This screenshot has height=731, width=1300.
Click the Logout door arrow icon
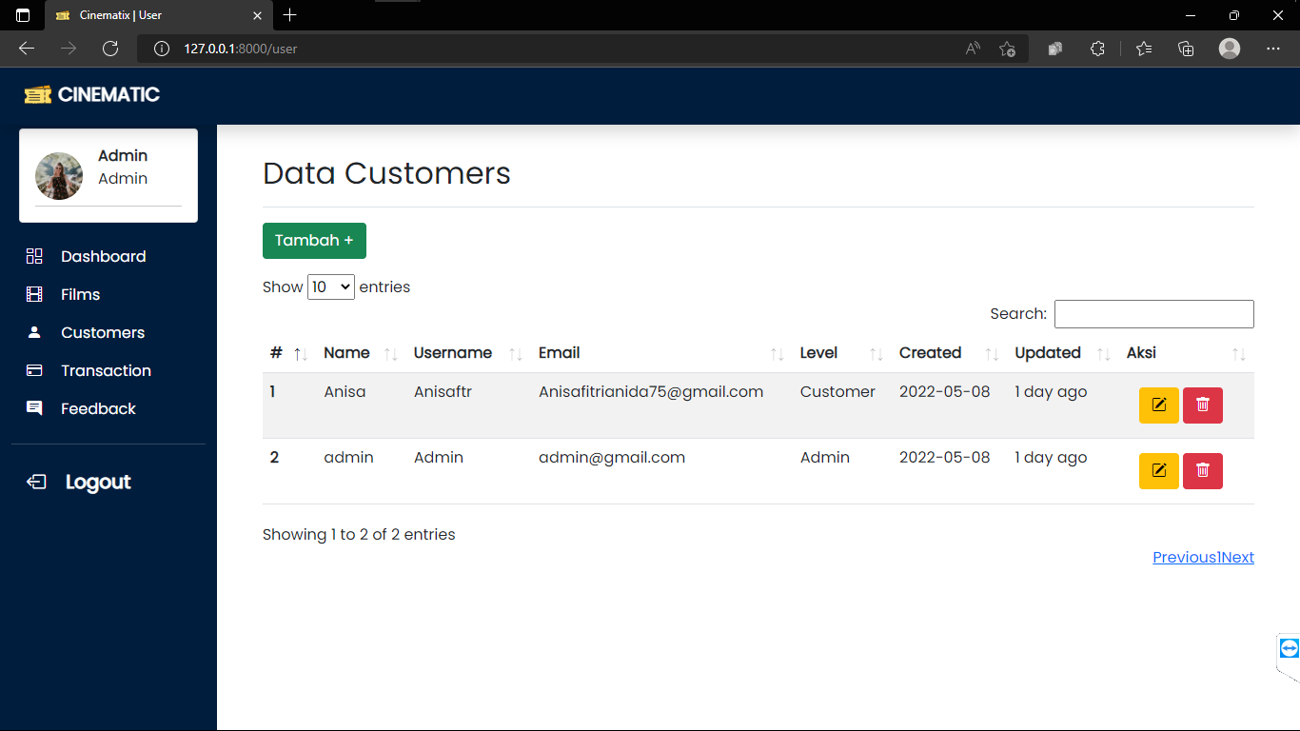(x=36, y=482)
